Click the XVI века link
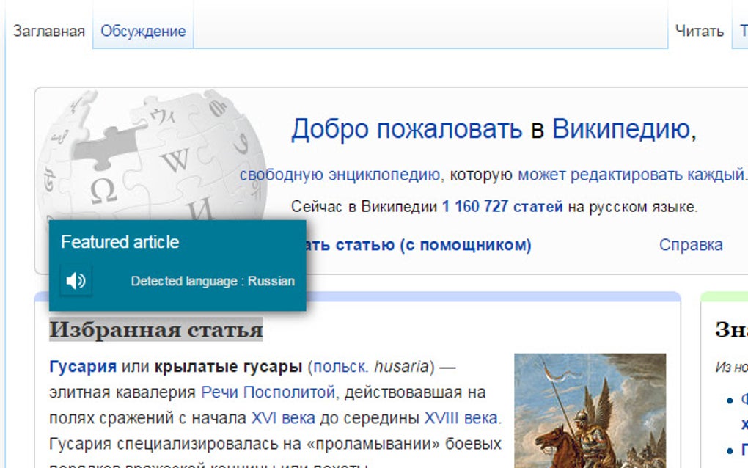748x468 pixels. point(283,418)
